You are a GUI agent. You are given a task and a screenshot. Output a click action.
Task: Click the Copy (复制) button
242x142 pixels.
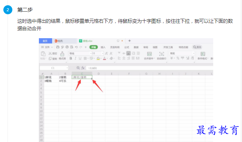coord(53,58)
